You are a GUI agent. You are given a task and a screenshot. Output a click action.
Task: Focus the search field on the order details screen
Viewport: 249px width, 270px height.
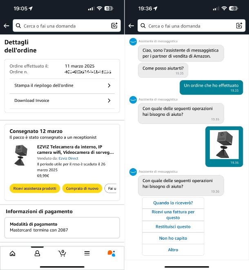pos(67,26)
